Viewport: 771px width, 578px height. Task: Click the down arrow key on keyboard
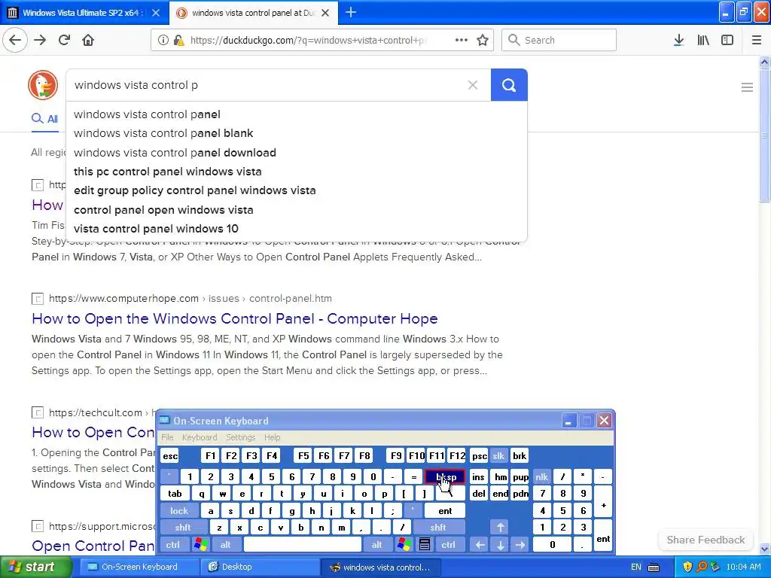500,545
